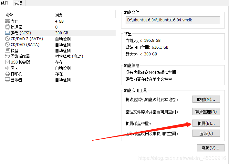
Task: Select the 内存 row label
Action: (14, 21)
